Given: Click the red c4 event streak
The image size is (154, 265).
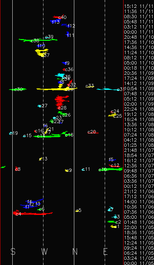Looking at the screenshot, I should pyautogui.click(x=33, y=213).
